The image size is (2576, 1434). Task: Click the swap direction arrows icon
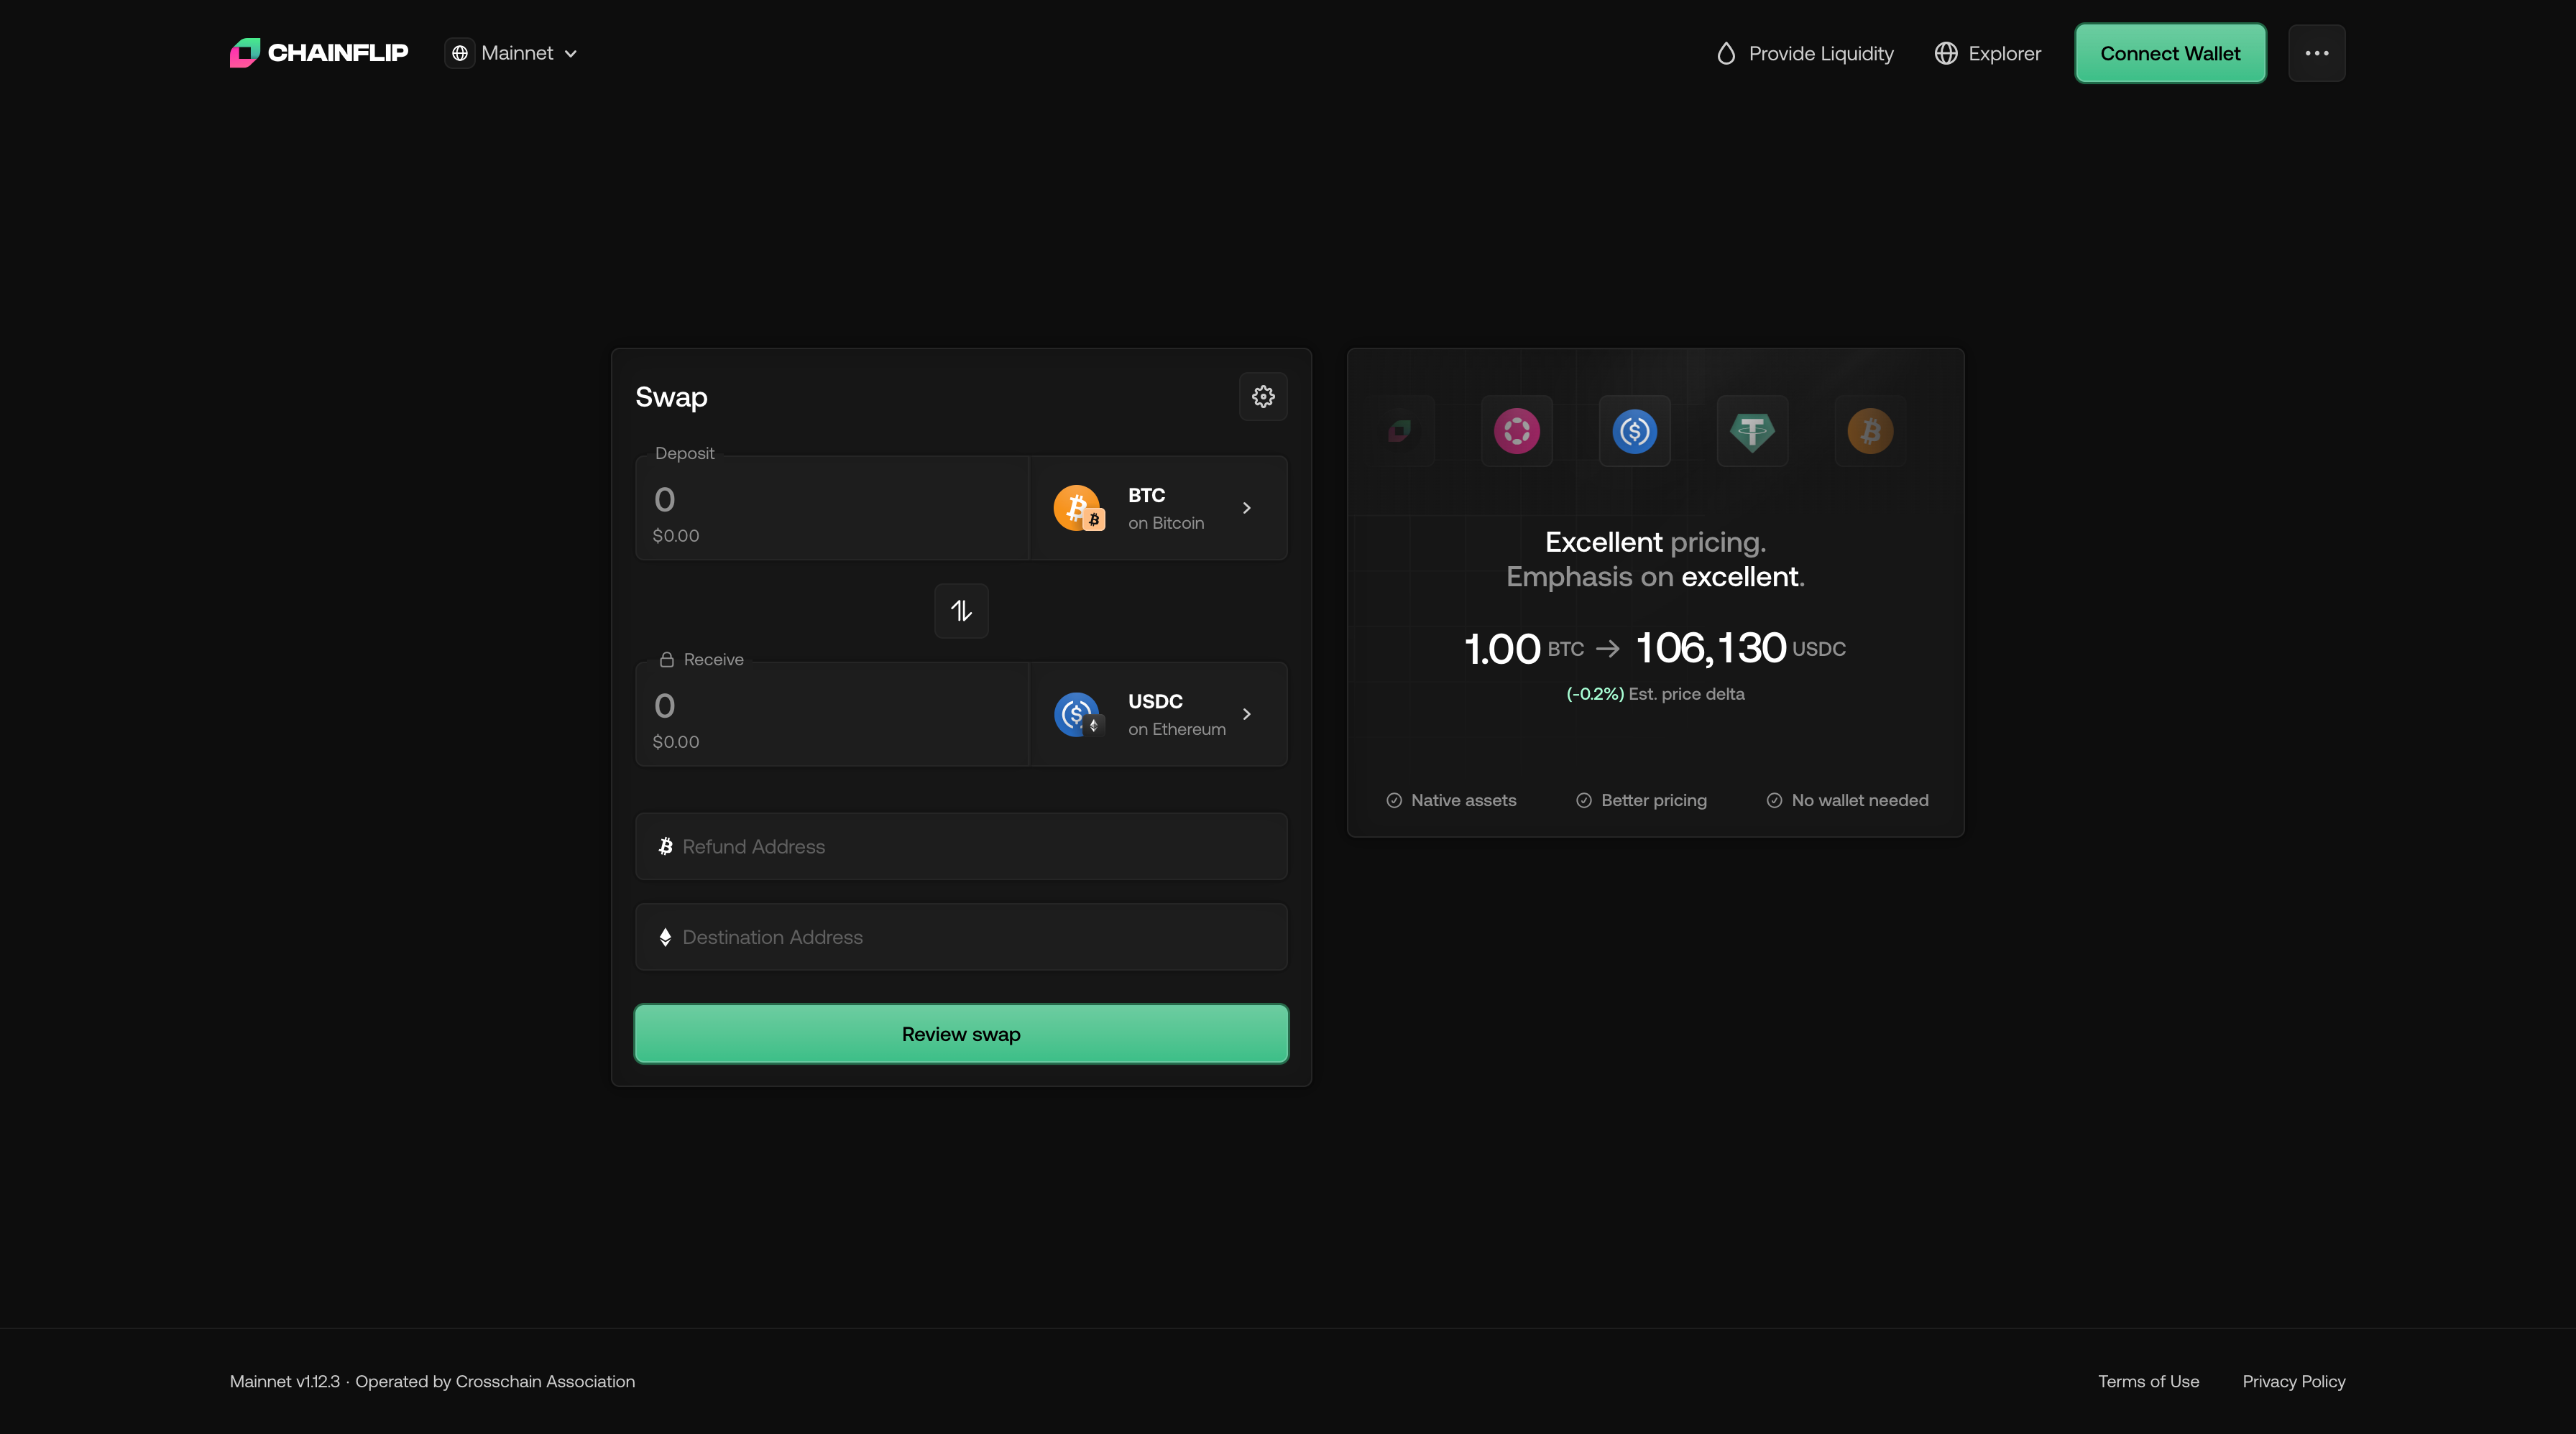pyautogui.click(x=961, y=611)
